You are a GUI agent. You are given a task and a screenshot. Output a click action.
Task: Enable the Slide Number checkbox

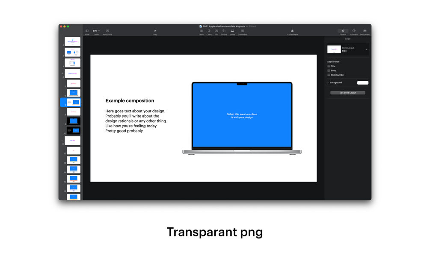[x=329, y=75]
